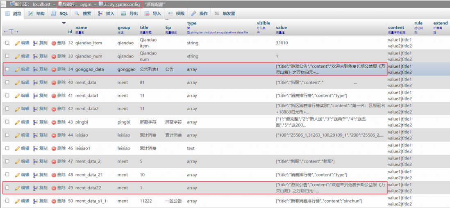Open the 搜索 (Search) tab
The width and height of the screenshot is (450, 208).
[x=83, y=14]
